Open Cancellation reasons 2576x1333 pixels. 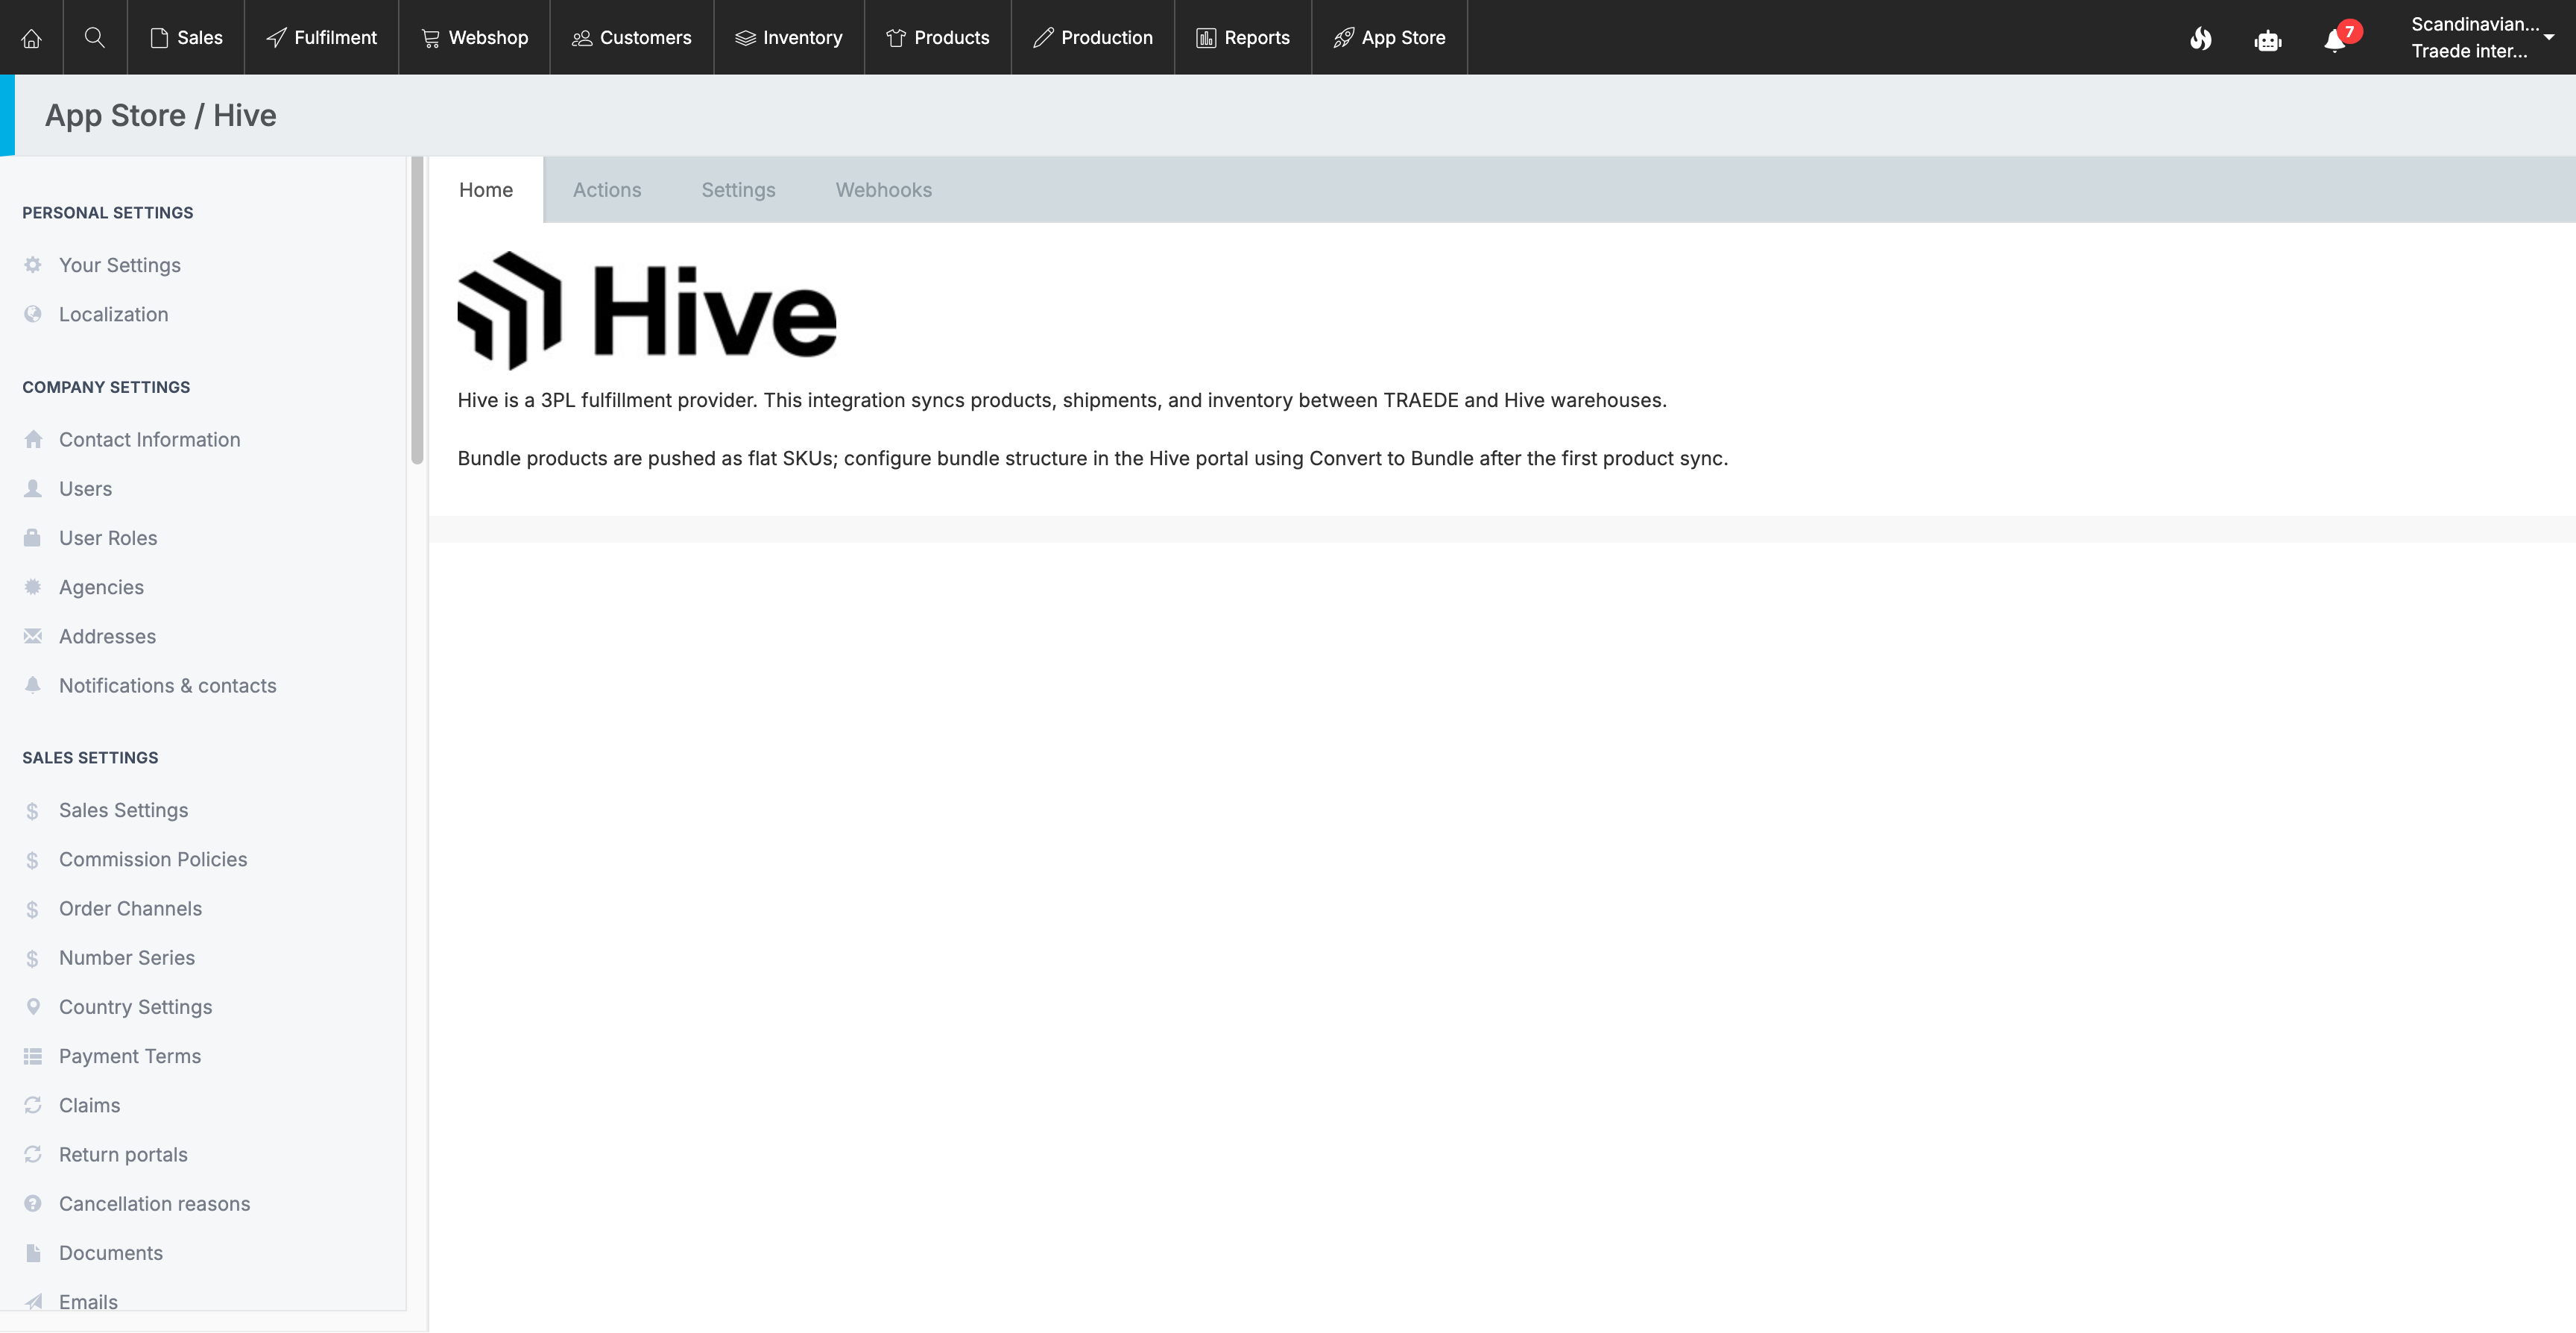[x=155, y=1203]
